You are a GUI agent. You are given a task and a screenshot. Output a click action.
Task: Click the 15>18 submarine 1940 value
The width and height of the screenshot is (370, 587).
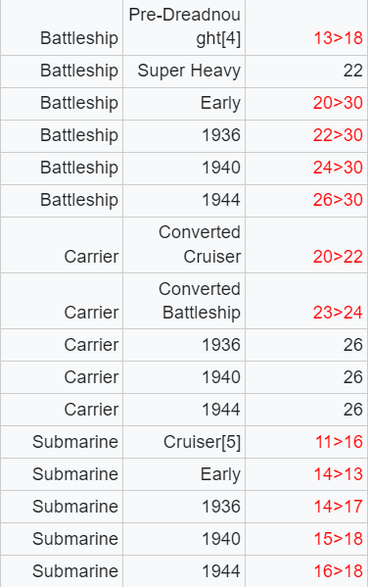click(x=339, y=539)
